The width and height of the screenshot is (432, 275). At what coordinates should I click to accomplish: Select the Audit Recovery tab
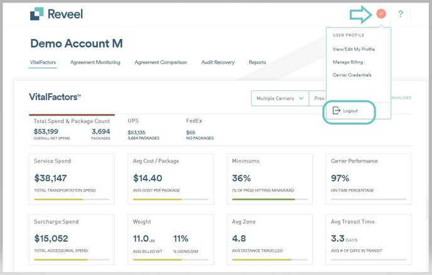tap(218, 62)
